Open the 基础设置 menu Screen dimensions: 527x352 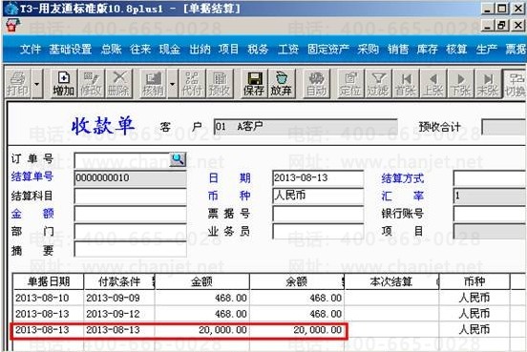tap(71, 50)
